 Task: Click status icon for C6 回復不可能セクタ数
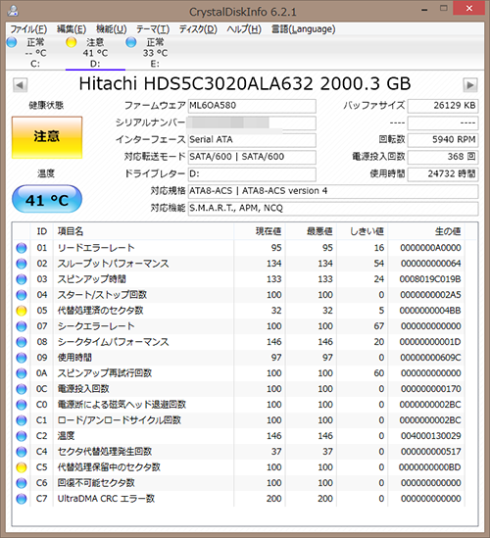pos(22,483)
